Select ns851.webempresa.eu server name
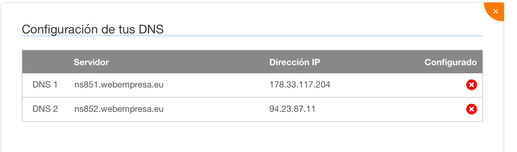 point(119,85)
